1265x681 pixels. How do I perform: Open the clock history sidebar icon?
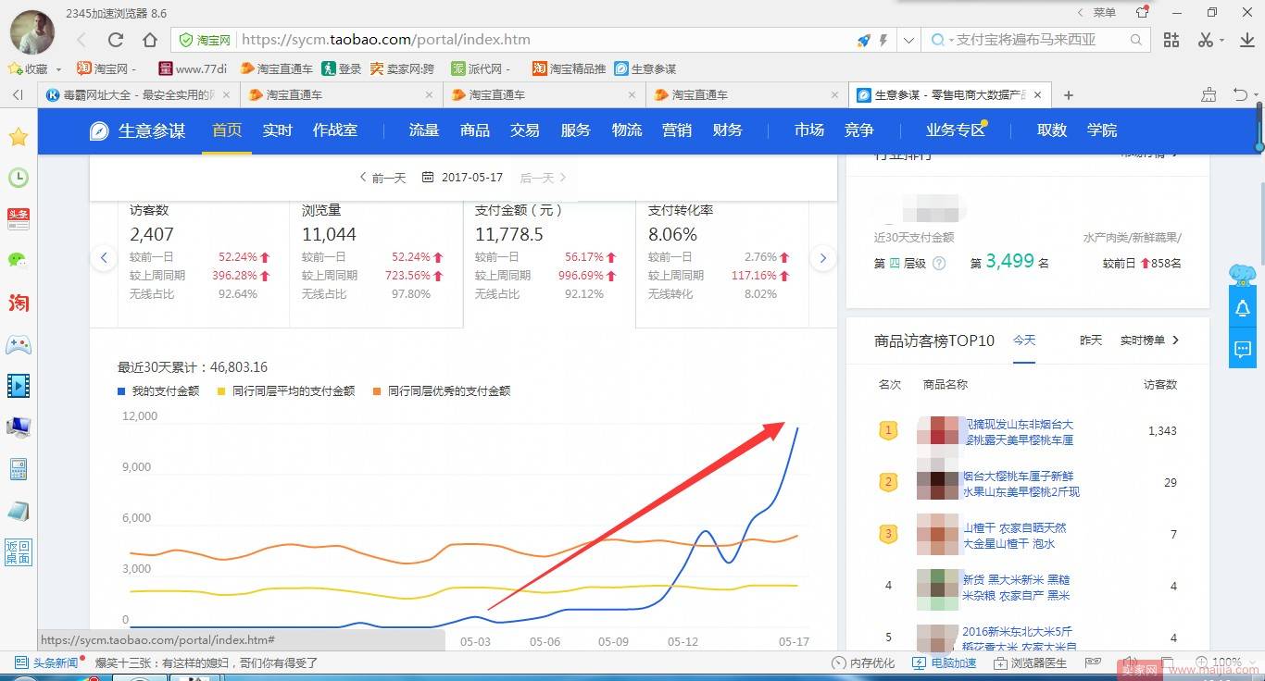tap(19, 178)
